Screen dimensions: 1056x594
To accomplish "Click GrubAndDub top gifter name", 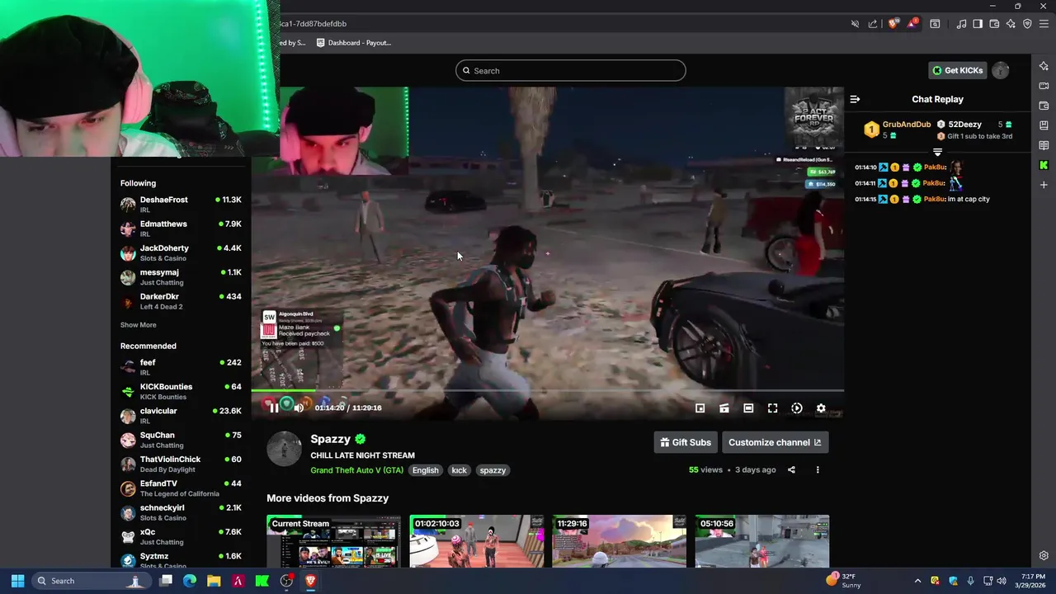I will pos(907,125).
